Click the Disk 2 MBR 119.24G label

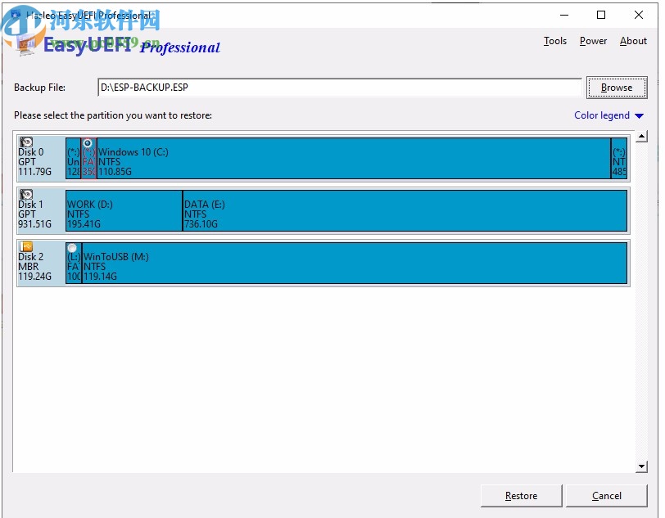click(x=34, y=267)
